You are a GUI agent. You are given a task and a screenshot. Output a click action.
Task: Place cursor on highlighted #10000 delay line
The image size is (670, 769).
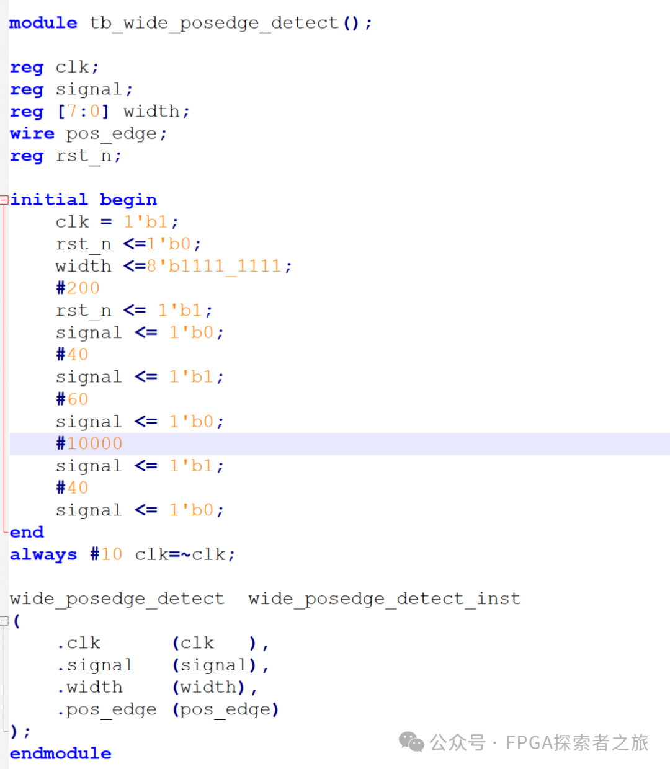89,443
